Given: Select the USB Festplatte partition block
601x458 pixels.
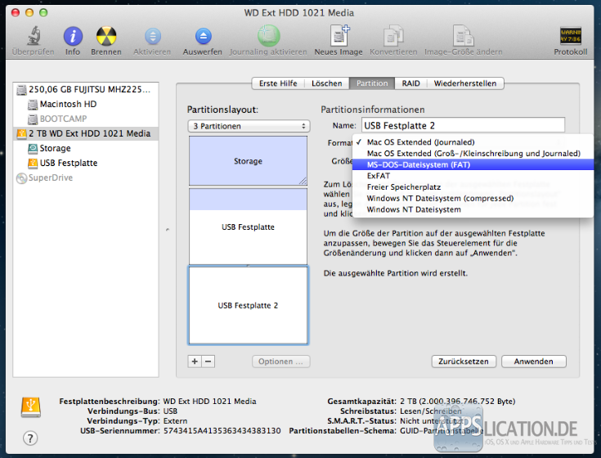Looking at the screenshot, I should pos(248,227).
